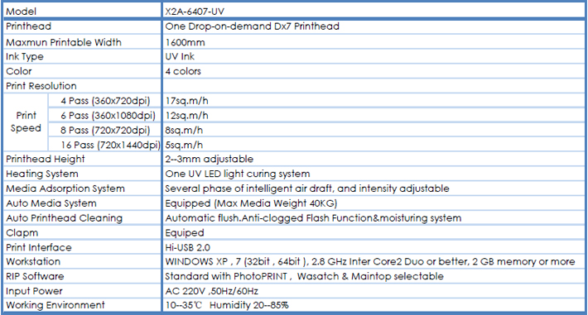Viewport: 588px width, 315px height.
Task: Click 'Several phase of intelligent air draft' text
Action: (x=249, y=189)
